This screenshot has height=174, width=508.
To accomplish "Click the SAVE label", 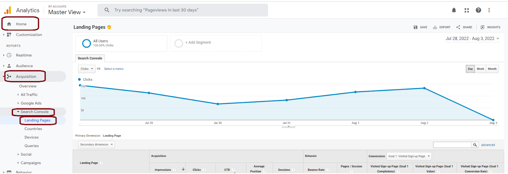I will coord(424,27).
